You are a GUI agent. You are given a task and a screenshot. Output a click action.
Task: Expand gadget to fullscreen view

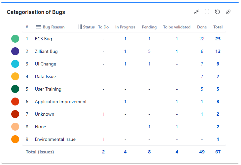[207, 12]
